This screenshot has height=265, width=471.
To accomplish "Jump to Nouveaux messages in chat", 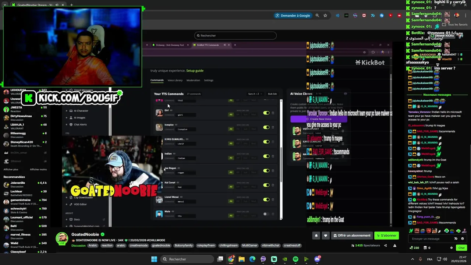I will (437, 95).
